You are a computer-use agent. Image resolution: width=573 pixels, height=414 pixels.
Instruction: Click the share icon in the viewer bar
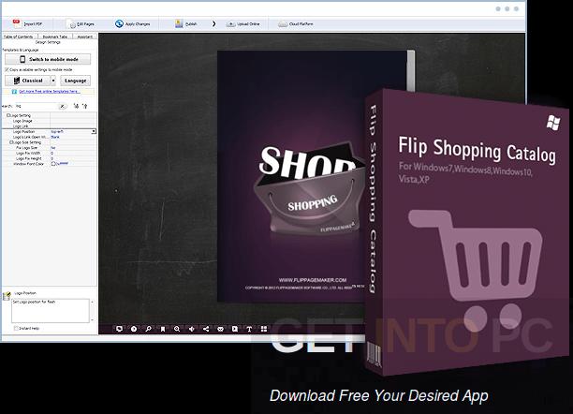point(206,329)
